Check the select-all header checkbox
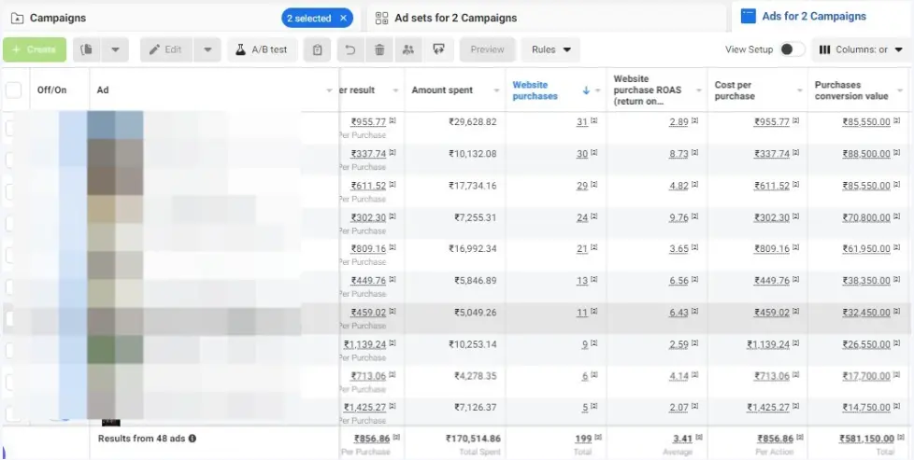 pos(14,91)
